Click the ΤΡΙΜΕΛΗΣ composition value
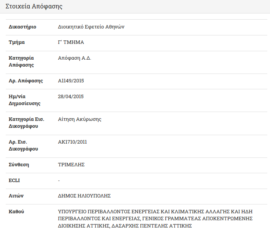The image size is (270, 241). pos(71,165)
